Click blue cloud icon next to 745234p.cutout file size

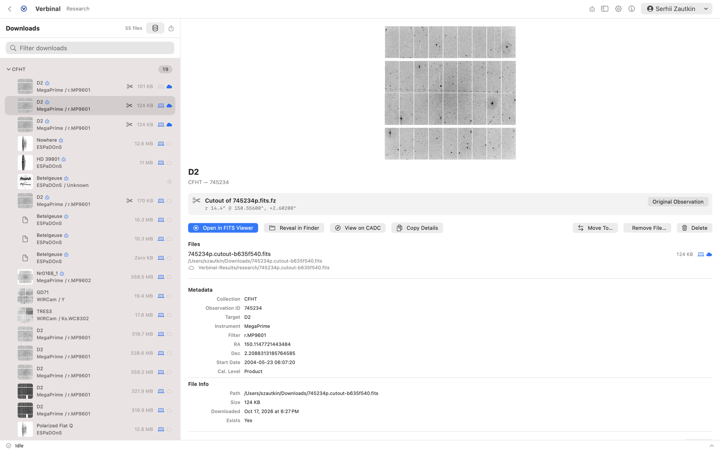(709, 254)
